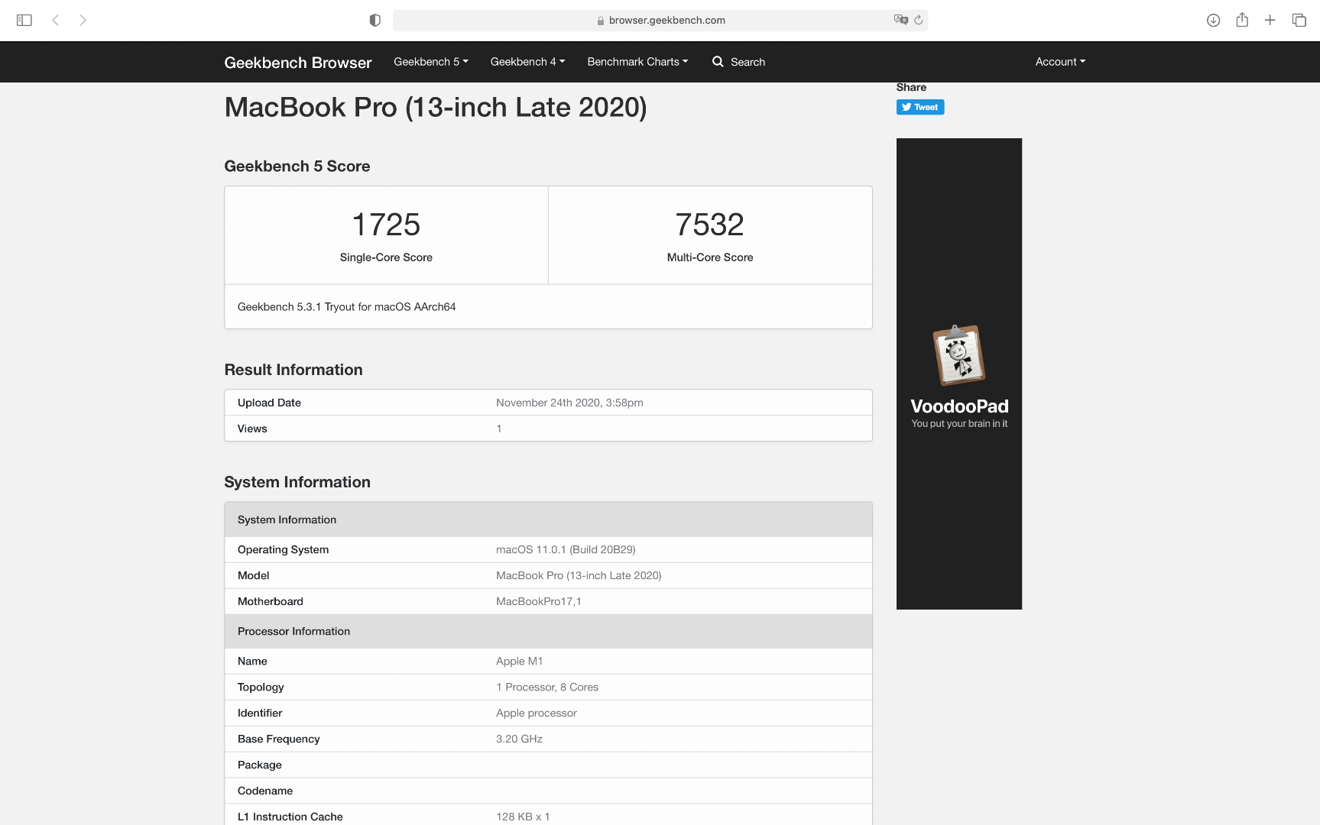Expand the Geekbench 4 menu

528,62
